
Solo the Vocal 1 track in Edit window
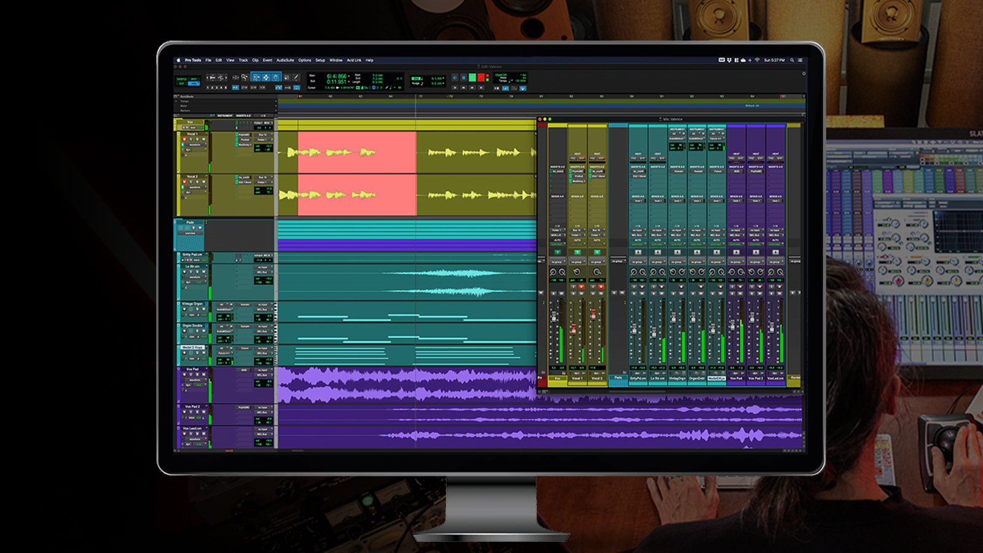(x=197, y=139)
